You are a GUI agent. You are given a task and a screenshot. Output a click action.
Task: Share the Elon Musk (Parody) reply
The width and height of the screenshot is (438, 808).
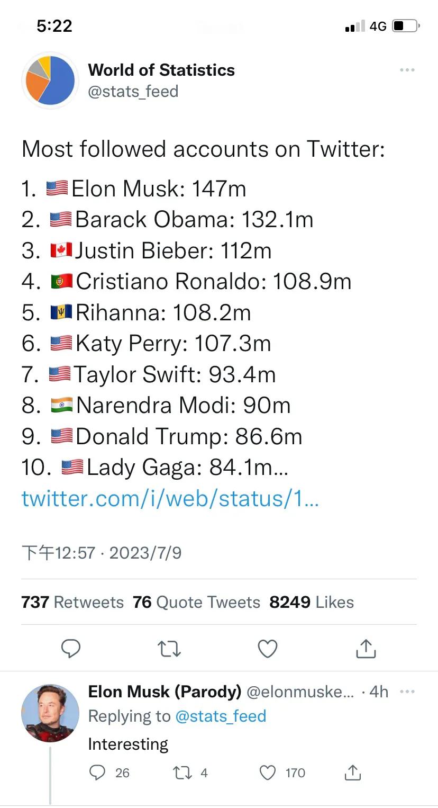click(x=353, y=773)
